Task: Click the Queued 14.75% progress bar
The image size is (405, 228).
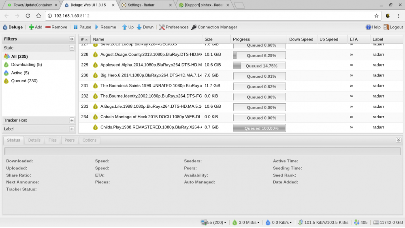Action: tap(259, 66)
